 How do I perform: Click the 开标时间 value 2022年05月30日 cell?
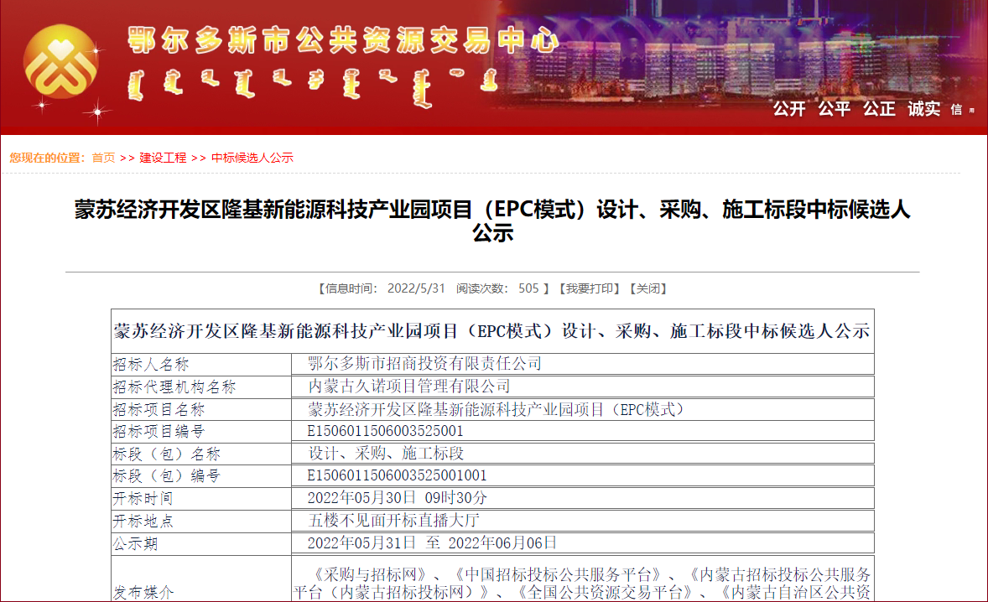(x=397, y=498)
